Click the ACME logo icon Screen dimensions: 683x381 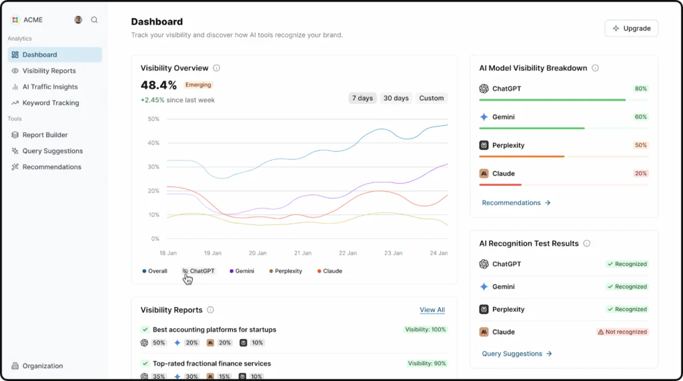pos(15,20)
